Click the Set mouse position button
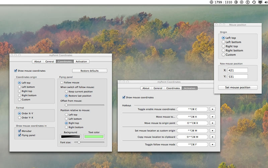The image size is (268, 168). pos(238,87)
